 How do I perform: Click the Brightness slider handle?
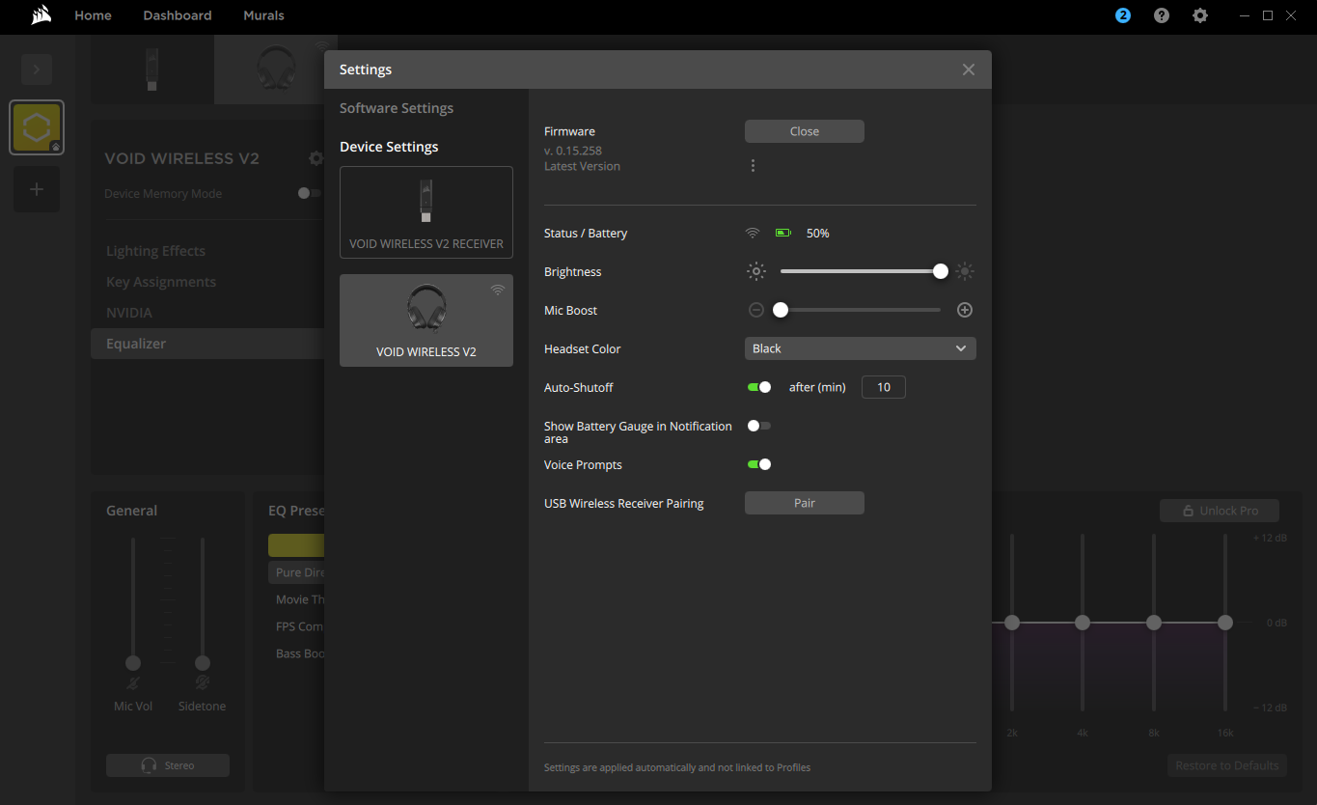pyautogui.click(x=941, y=272)
